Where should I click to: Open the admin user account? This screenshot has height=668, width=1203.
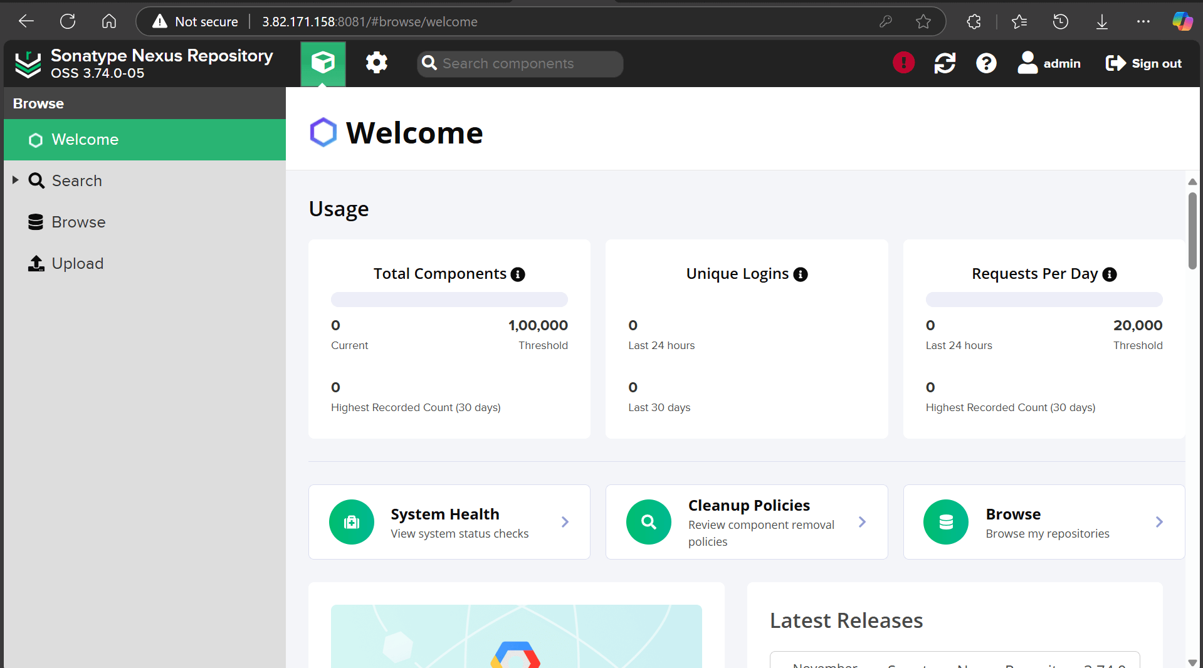(1049, 63)
